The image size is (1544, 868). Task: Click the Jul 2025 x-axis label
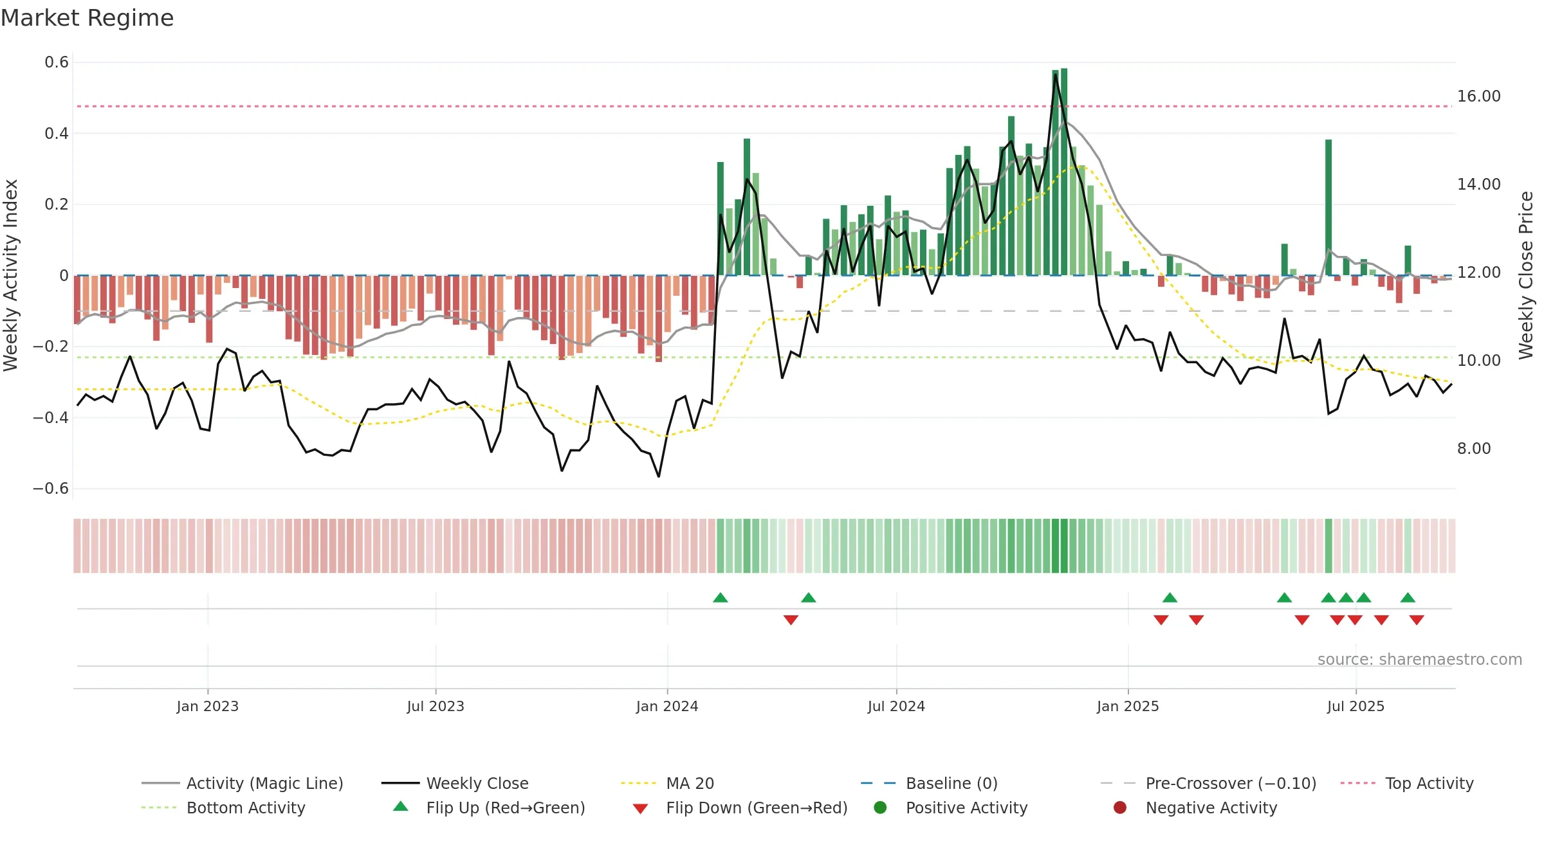click(1356, 707)
